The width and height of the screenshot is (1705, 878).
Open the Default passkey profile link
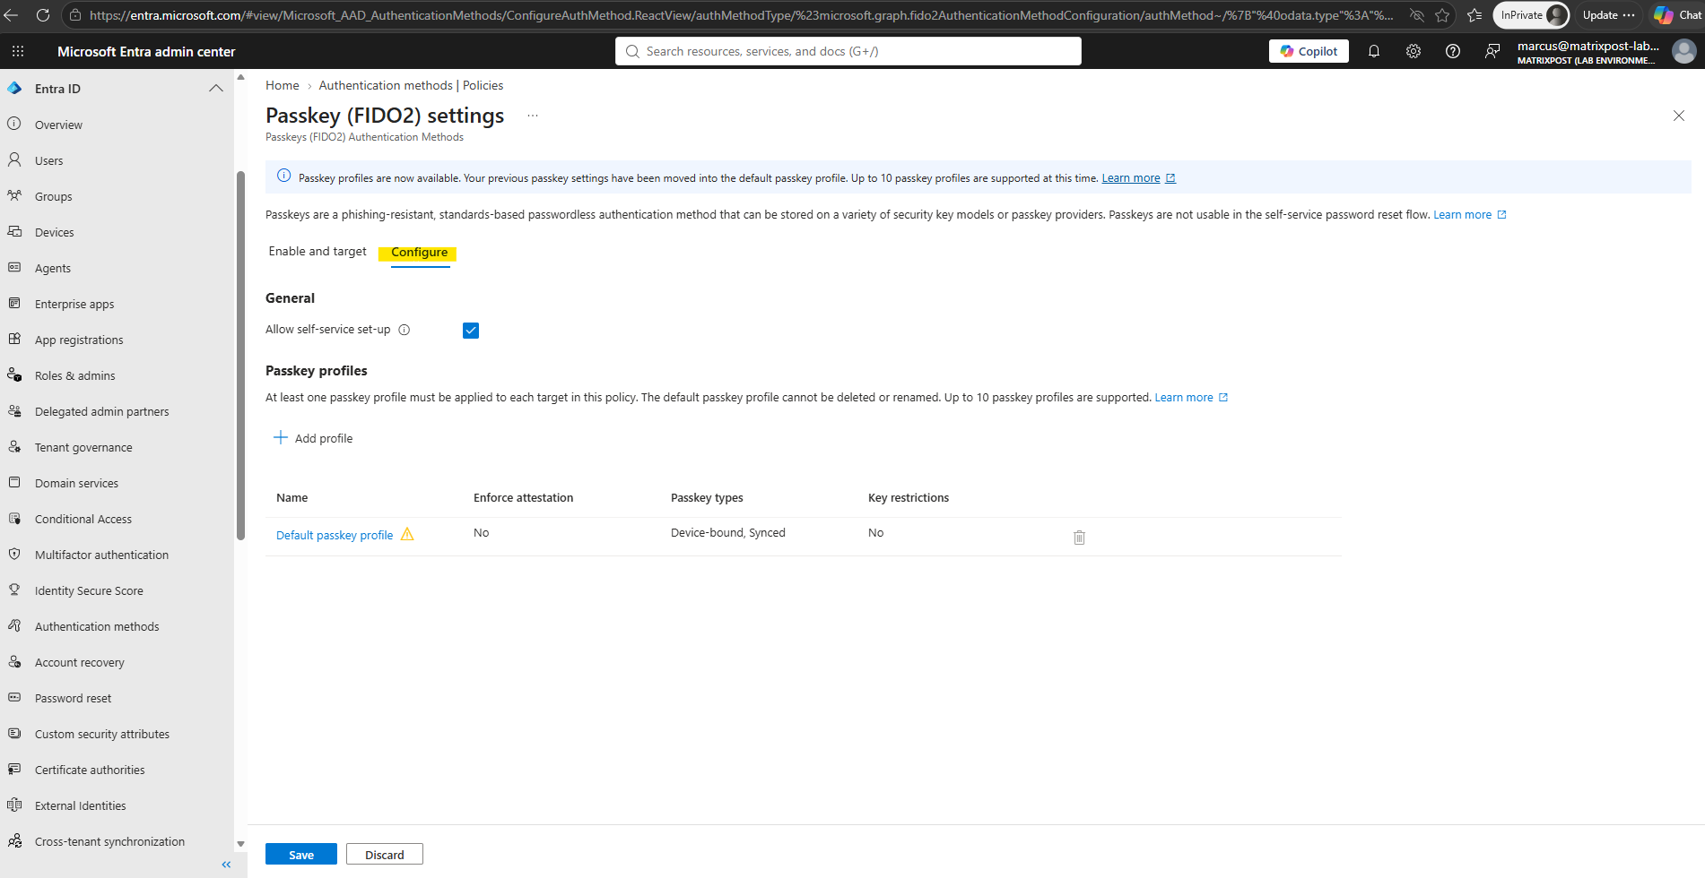pos(335,535)
